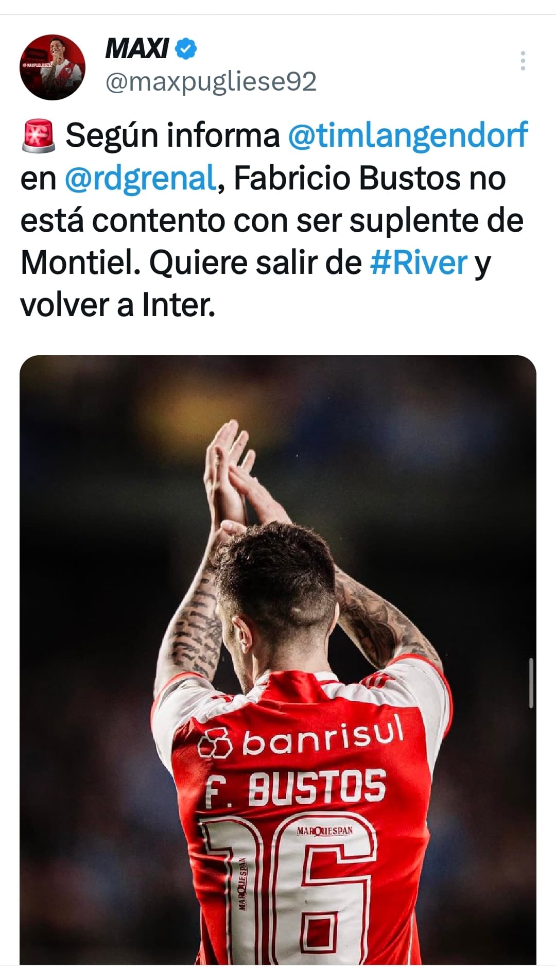Tap the blue verified badge
The image size is (556, 969).
186,49
